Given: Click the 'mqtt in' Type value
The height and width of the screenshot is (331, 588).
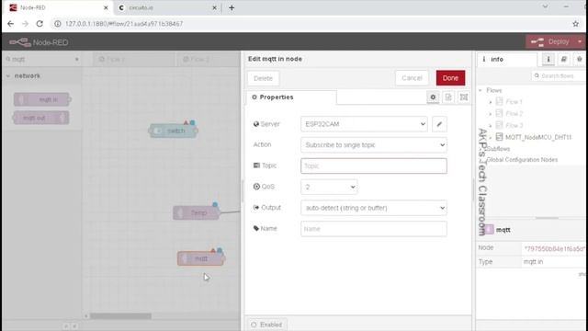Looking at the screenshot, I should [x=533, y=262].
